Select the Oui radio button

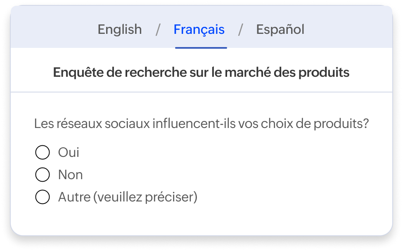tap(42, 152)
